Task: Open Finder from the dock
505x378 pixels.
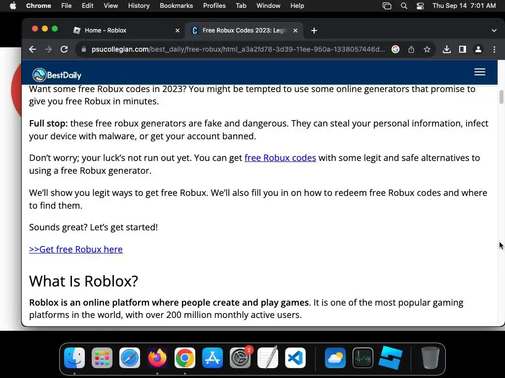Action: click(74, 358)
